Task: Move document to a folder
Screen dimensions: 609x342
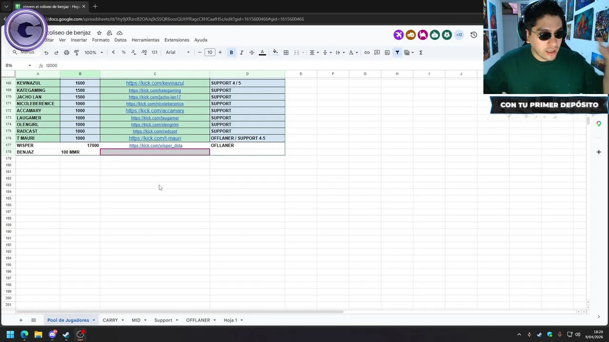Action: [x=109, y=33]
